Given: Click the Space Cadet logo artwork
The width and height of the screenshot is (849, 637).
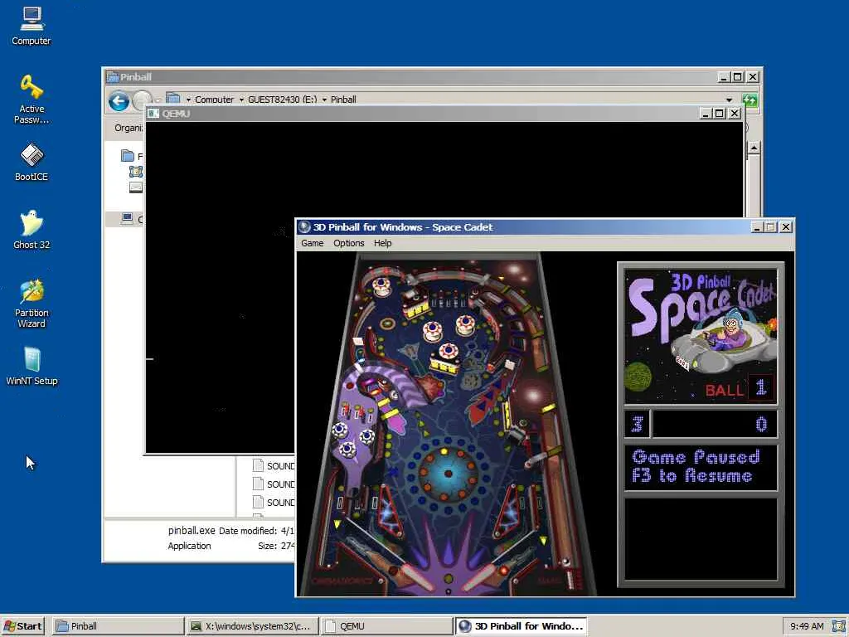Looking at the screenshot, I should (701, 336).
